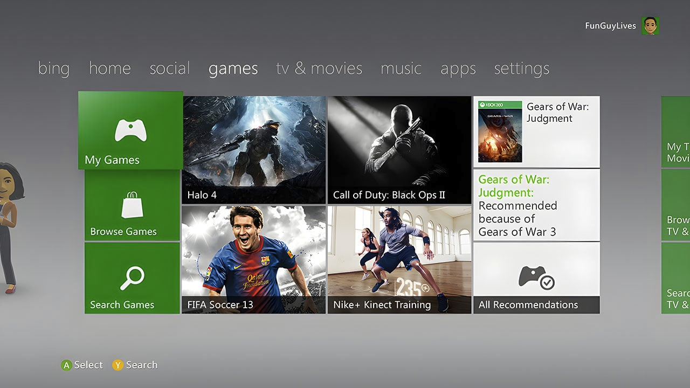Launch the Halo 4 game tile
This screenshot has width=690, height=388.
click(x=254, y=150)
